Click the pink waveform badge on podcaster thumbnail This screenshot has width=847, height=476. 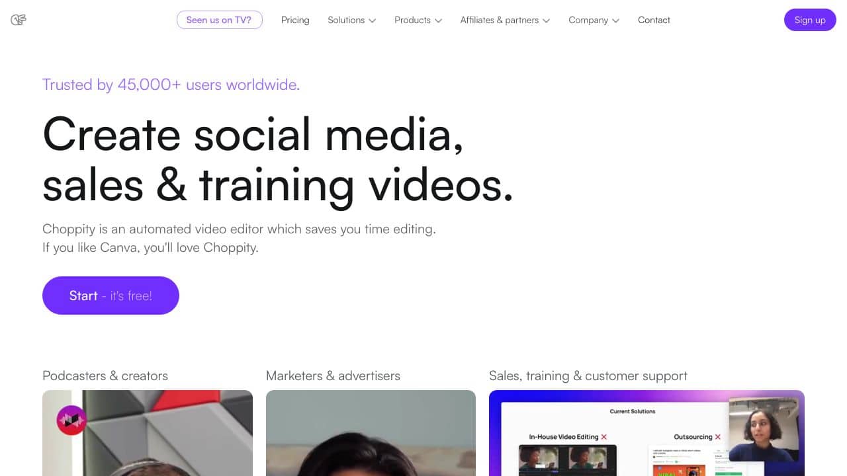pos(71,420)
